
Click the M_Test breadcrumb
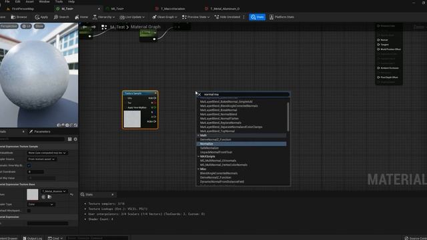coord(117,27)
